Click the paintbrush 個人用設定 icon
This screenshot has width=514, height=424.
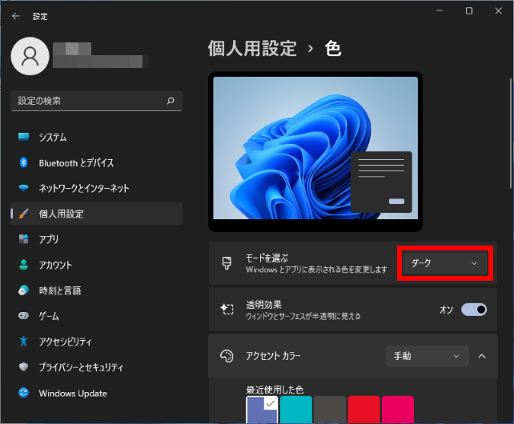coord(23,214)
